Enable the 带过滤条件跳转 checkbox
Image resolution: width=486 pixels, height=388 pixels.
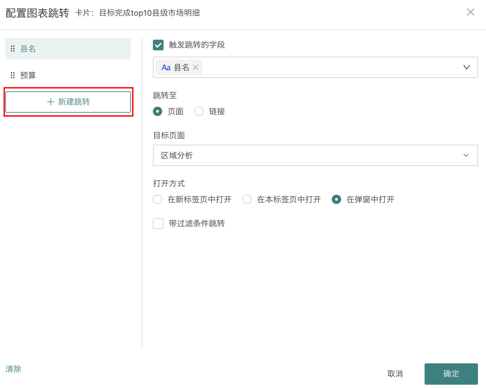point(158,224)
